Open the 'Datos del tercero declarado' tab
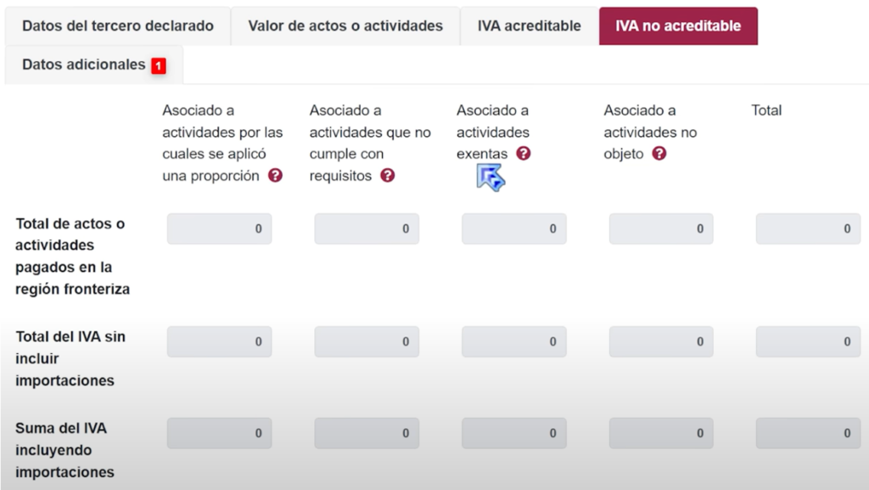 [117, 26]
